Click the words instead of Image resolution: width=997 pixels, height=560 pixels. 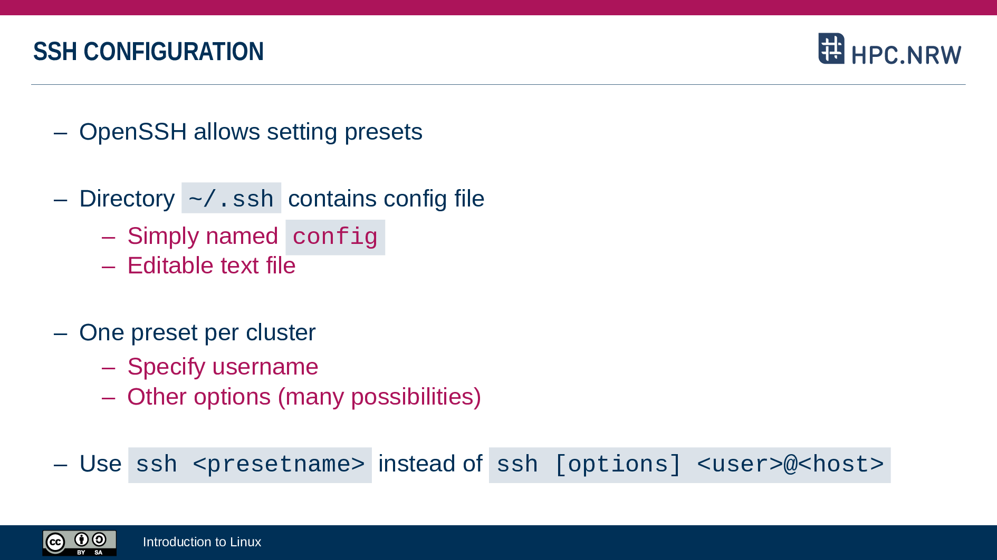click(430, 464)
